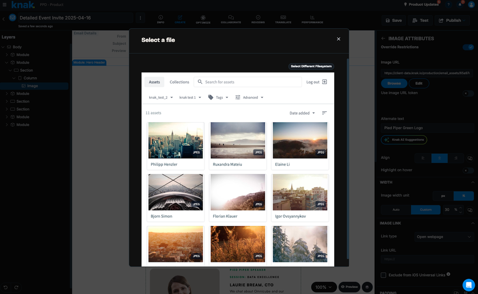Click the undo icon
Viewport: 478px width, 294px height.
coord(5,287)
